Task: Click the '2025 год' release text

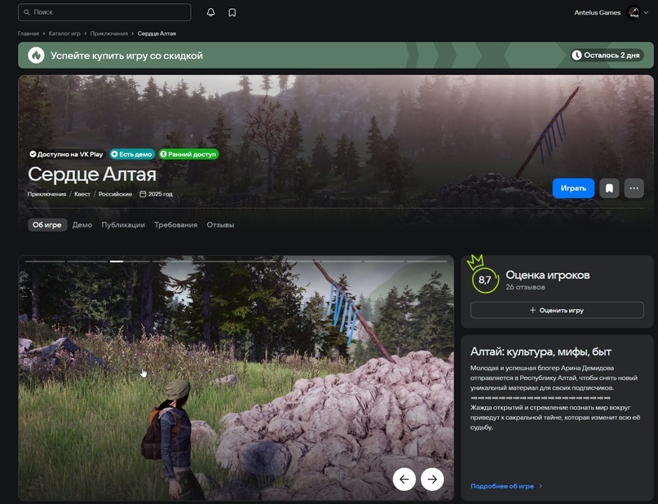Action: (161, 194)
